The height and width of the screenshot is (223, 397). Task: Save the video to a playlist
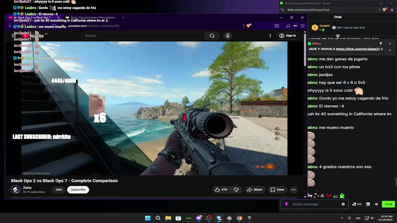(x=277, y=190)
